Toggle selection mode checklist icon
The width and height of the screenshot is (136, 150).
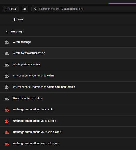25,9
